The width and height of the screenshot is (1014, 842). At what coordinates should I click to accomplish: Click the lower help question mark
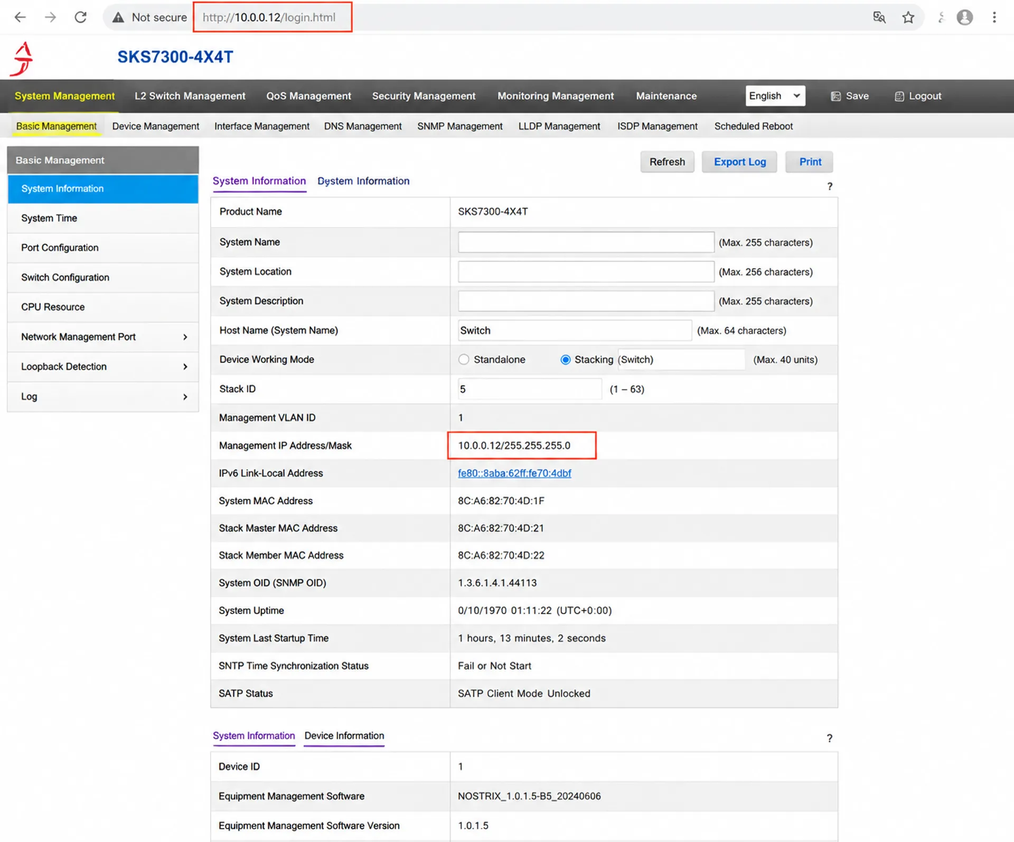point(829,738)
